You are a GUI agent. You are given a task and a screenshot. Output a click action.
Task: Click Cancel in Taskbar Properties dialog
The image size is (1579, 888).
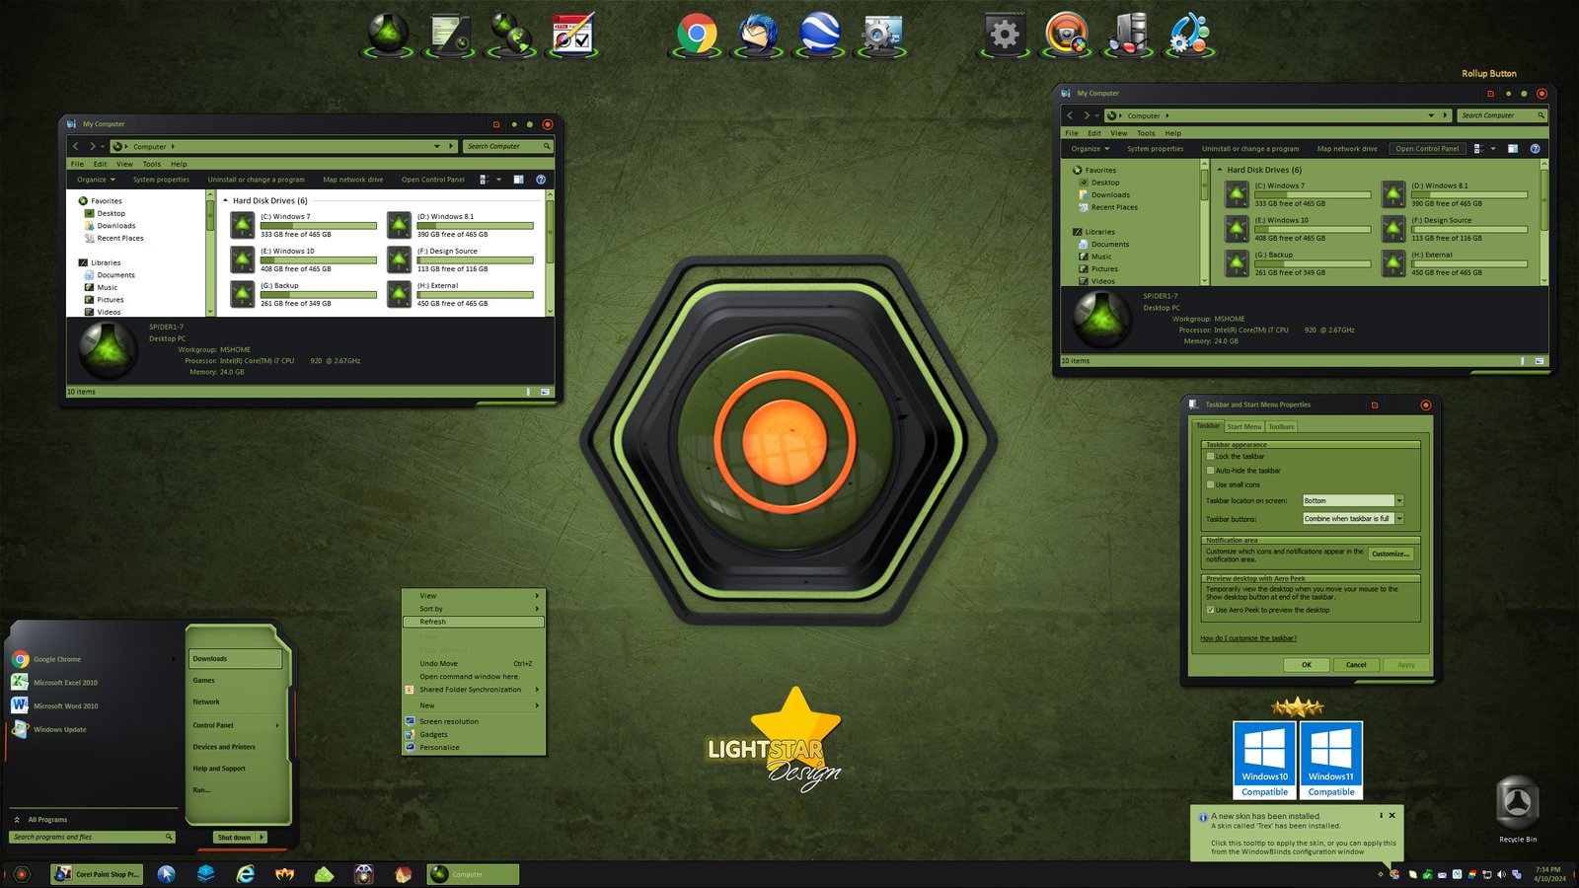pos(1356,665)
